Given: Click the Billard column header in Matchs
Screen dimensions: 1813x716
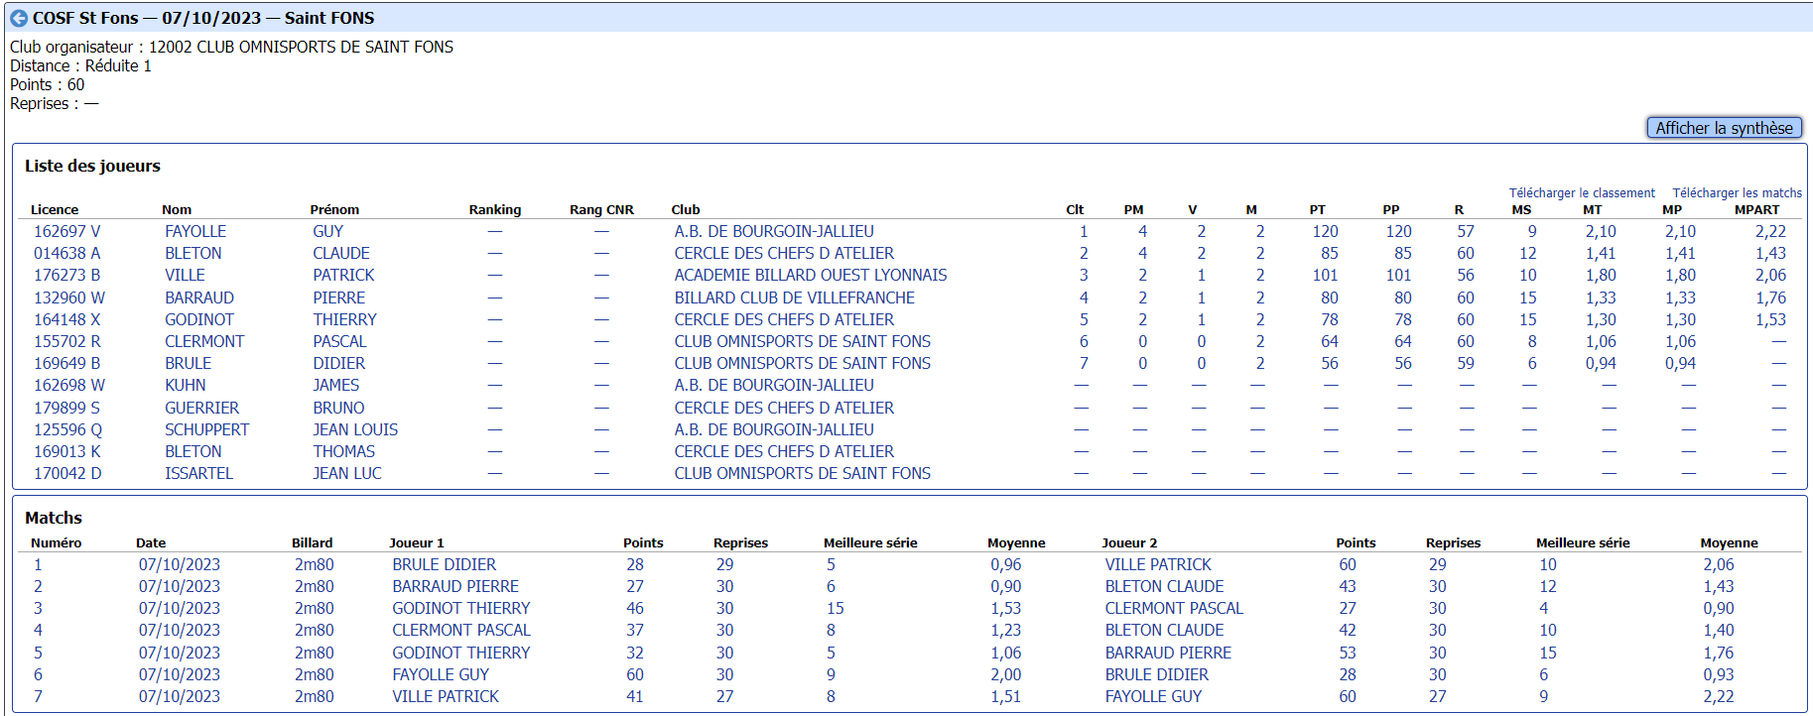Looking at the screenshot, I should pyautogui.click(x=313, y=542).
